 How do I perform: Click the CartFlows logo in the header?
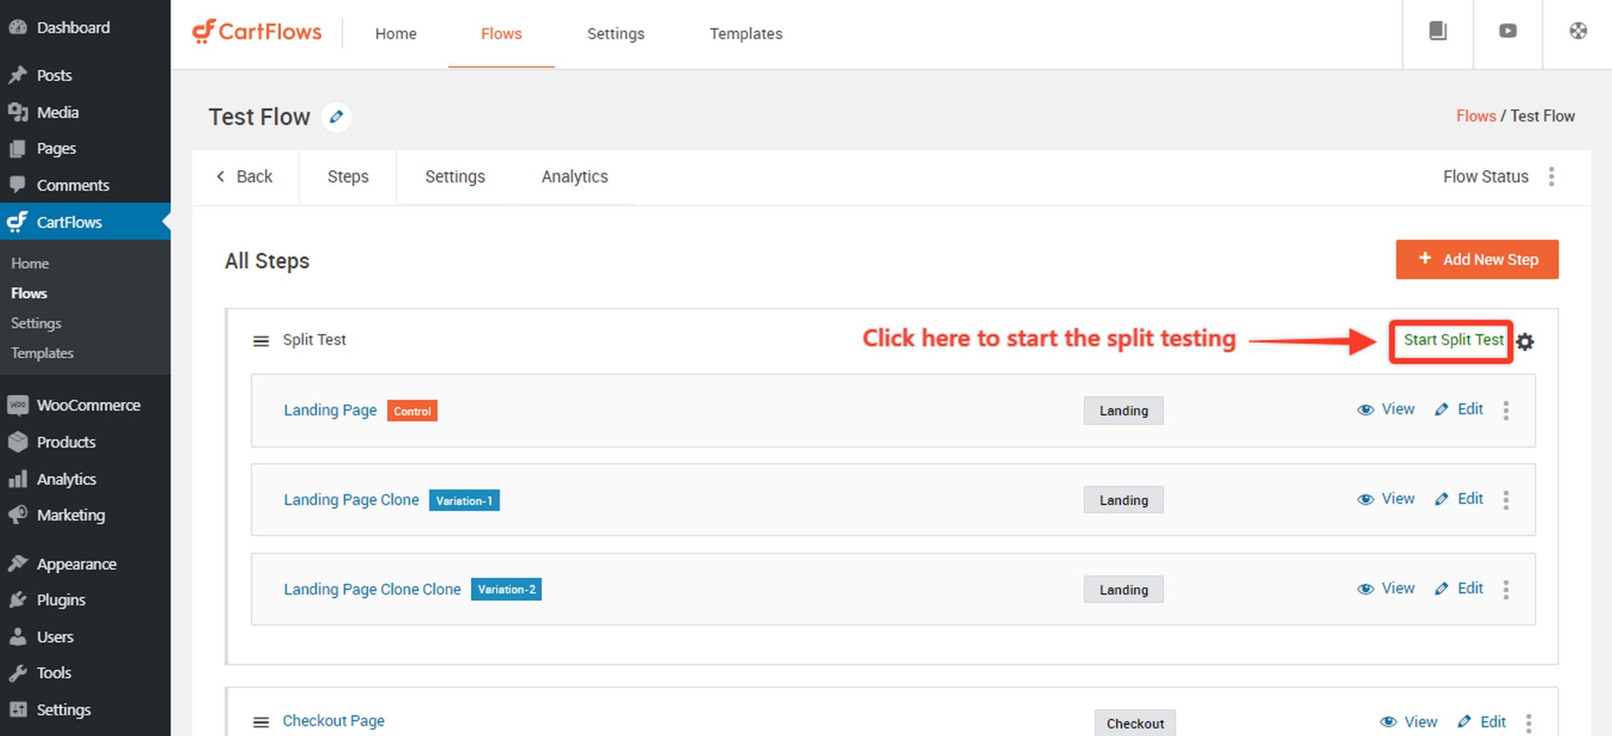coord(256,31)
